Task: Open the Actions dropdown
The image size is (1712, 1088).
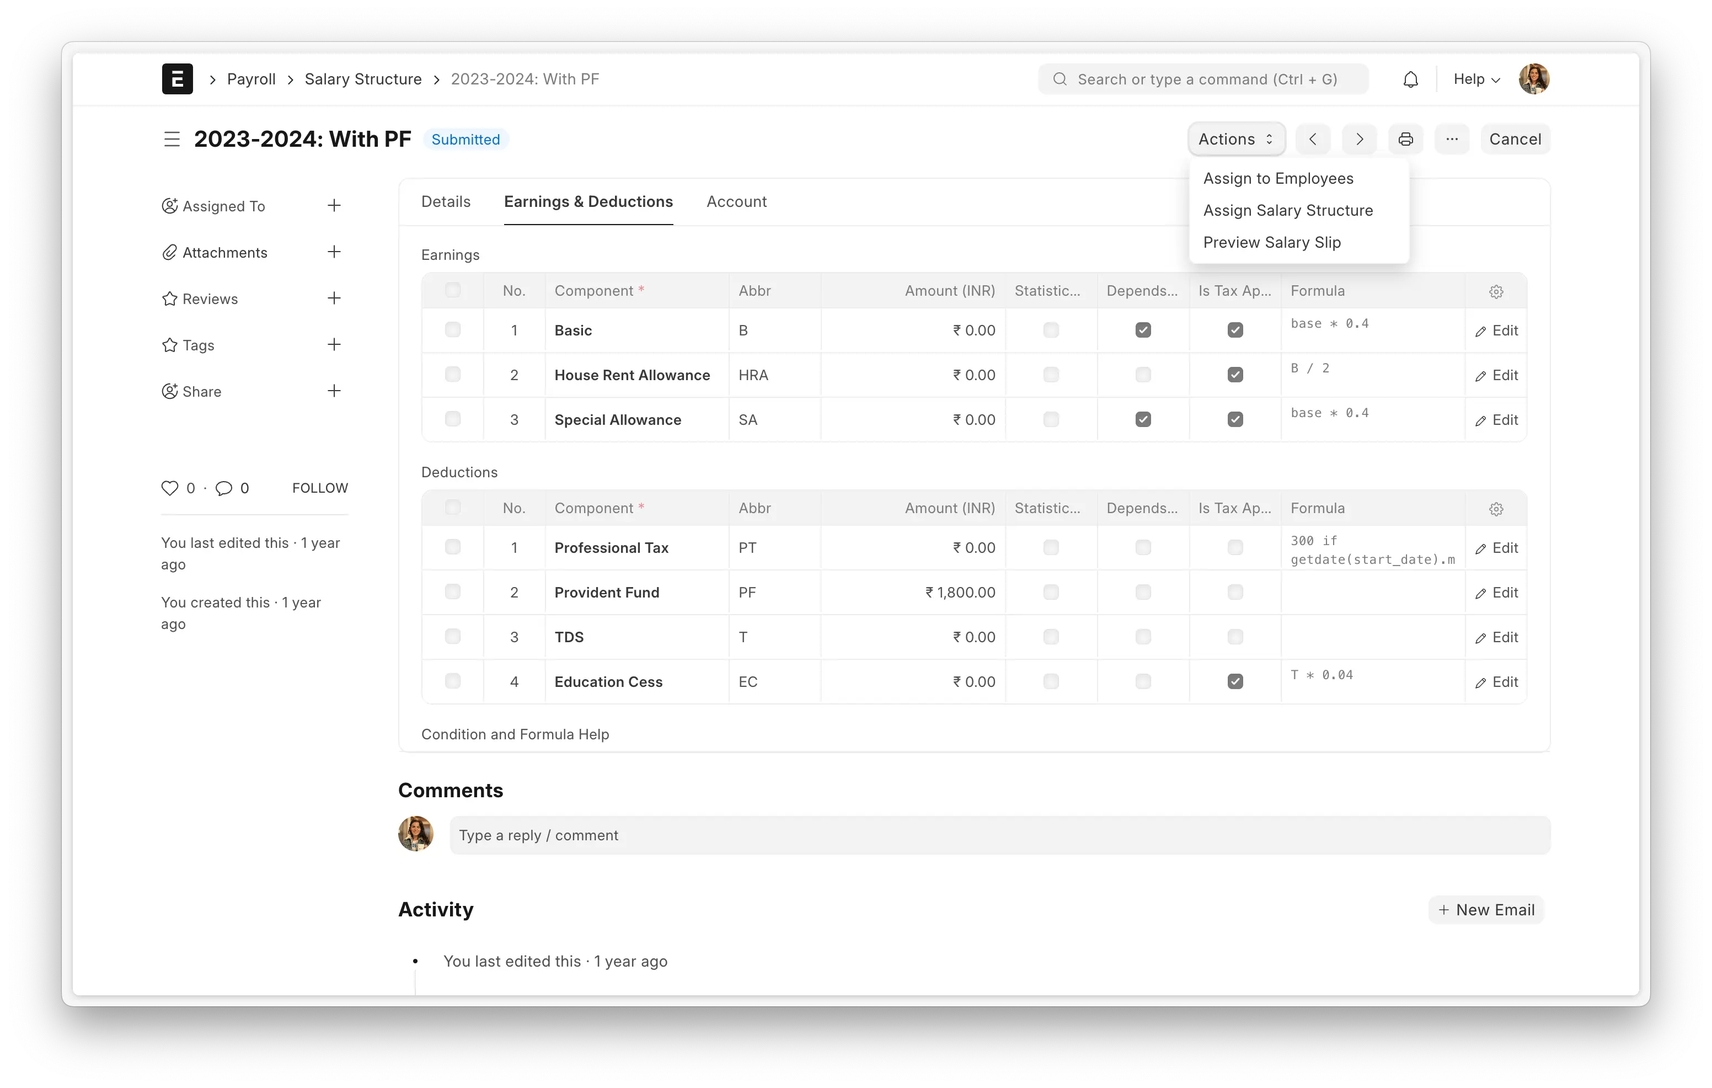Action: [x=1235, y=140]
